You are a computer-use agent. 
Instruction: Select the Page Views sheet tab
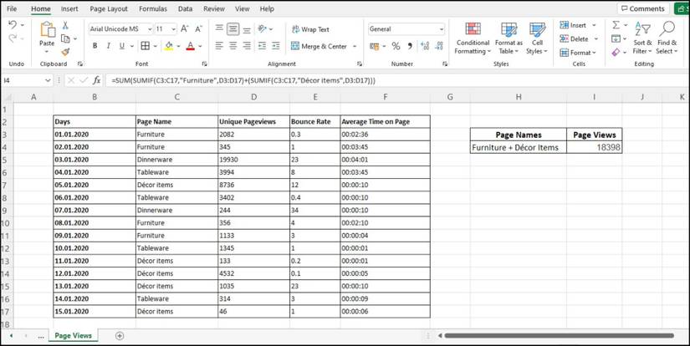point(73,335)
